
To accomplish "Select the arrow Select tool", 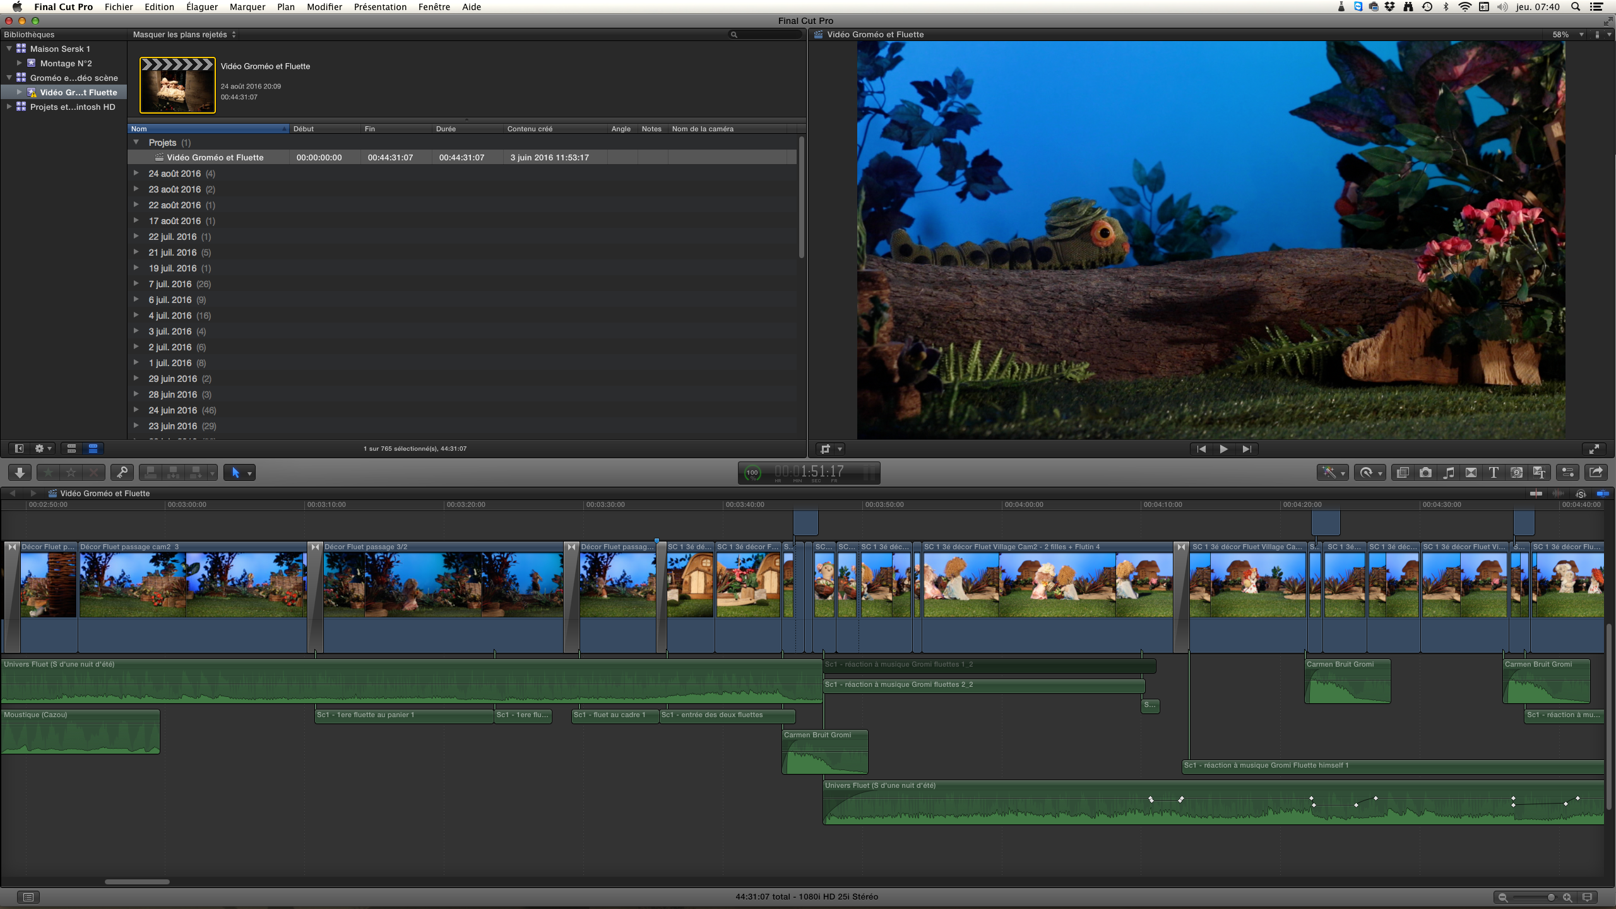I will pyautogui.click(x=235, y=472).
